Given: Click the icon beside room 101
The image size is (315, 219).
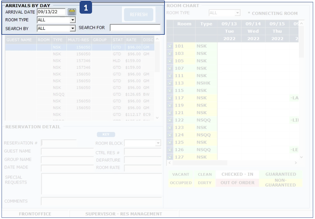Looking at the screenshot, I should (170, 46).
